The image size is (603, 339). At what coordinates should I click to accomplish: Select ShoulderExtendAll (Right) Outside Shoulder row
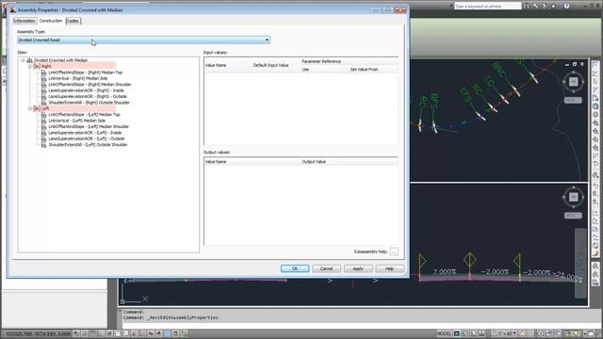tap(89, 103)
